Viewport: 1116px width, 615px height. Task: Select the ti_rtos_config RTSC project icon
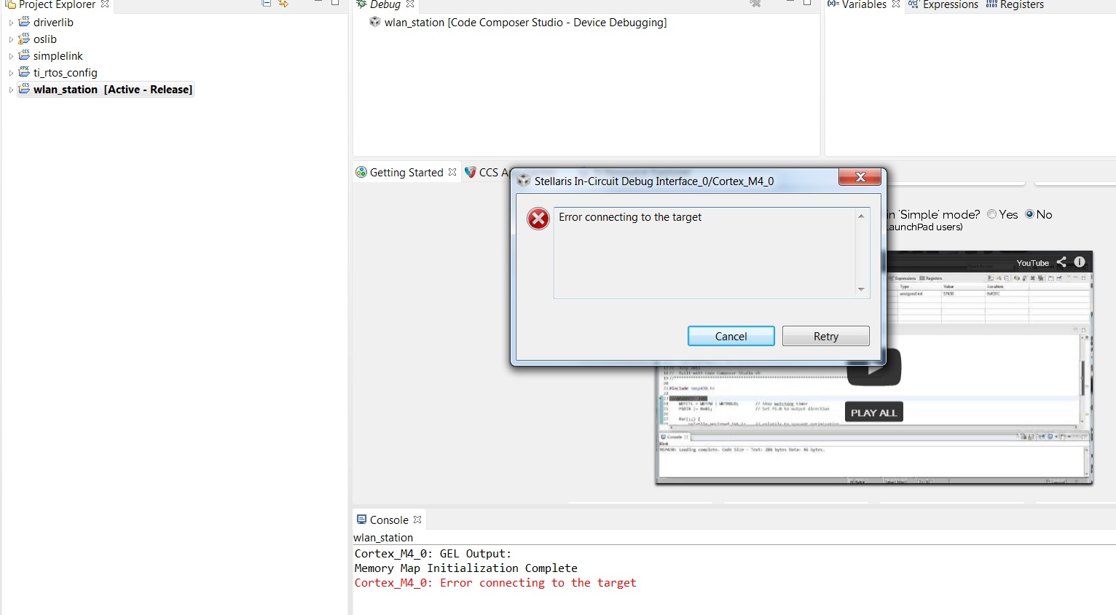click(x=24, y=72)
